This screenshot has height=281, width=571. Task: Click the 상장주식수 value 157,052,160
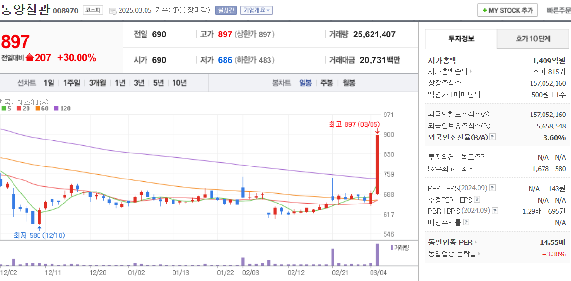548,83
